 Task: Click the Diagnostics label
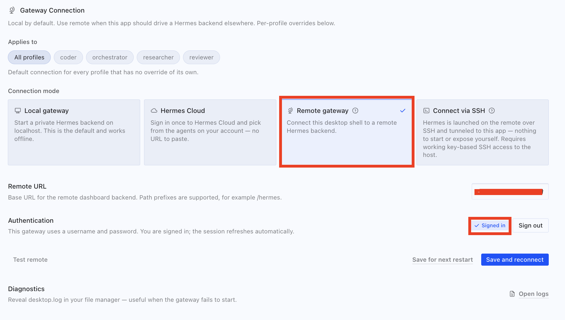point(26,289)
